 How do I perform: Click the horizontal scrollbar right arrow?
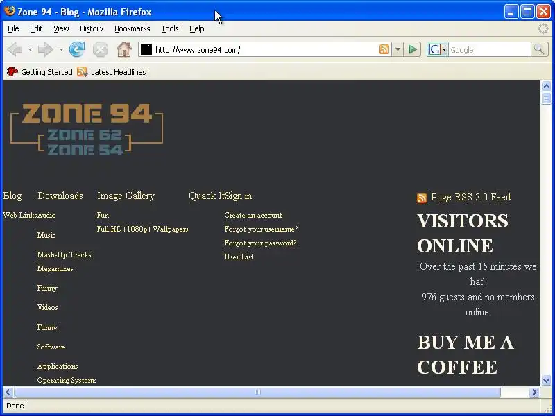(x=534, y=392)
